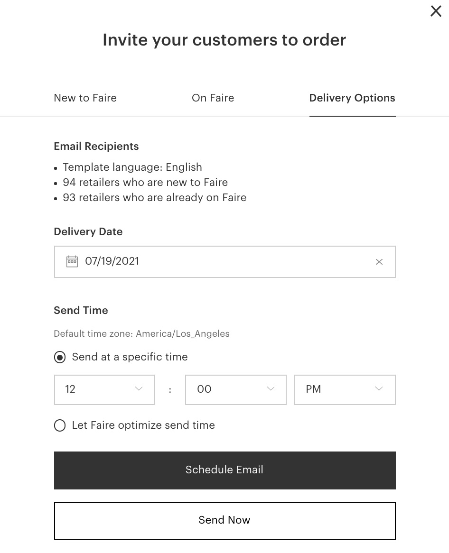Select the 'Send at a specific time' radio button
The image size is (449, 553).
tap(60, 357)
